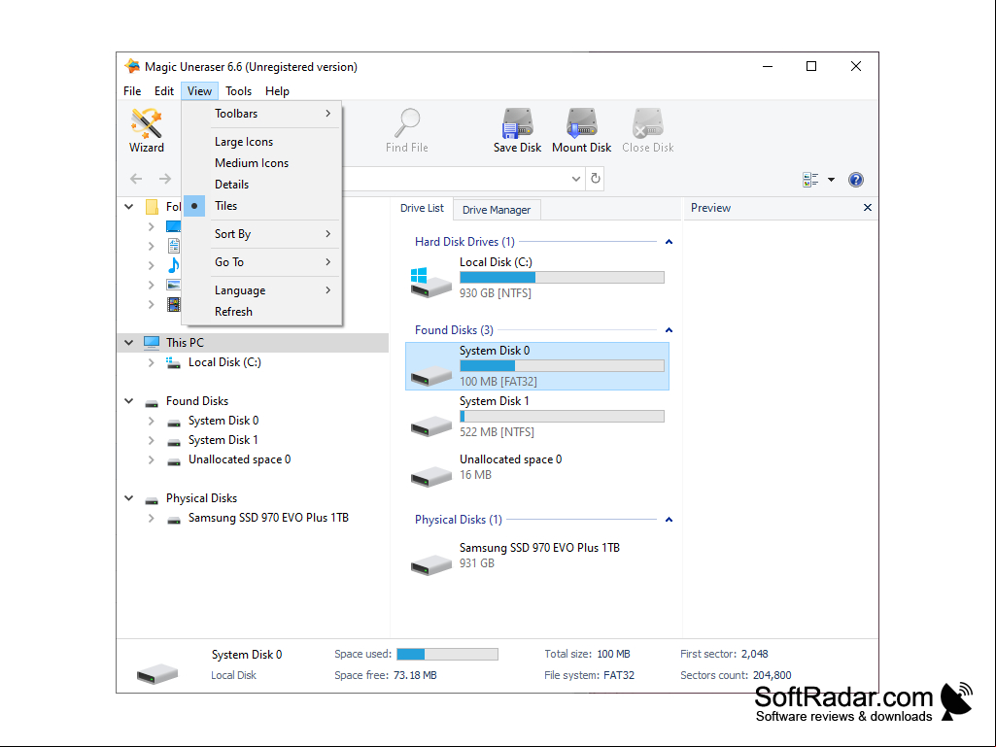
Task: Click the System Disk 1 drive tile icon
Action: pos(430,425)
